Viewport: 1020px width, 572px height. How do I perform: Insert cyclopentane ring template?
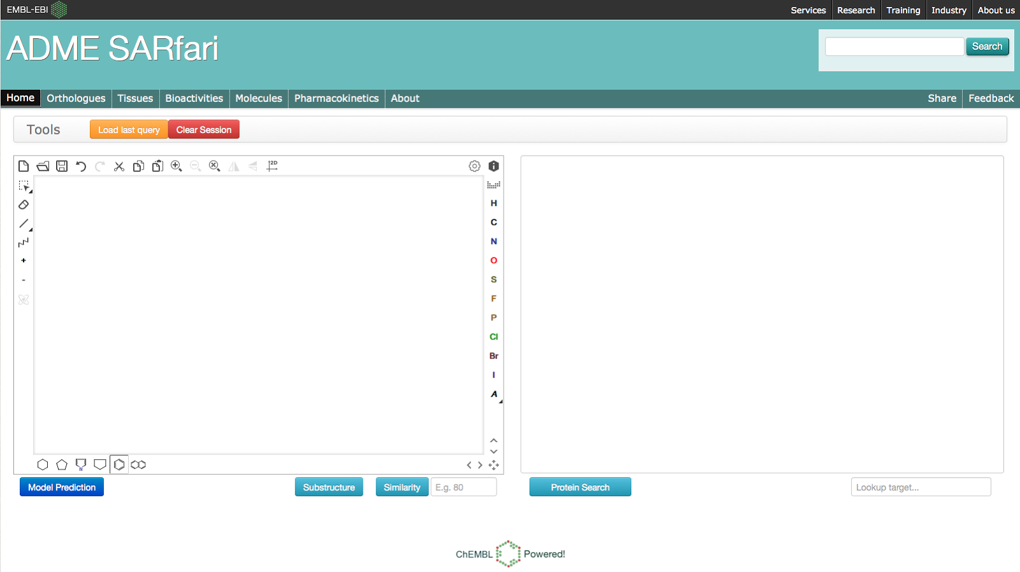pos(62,464)
